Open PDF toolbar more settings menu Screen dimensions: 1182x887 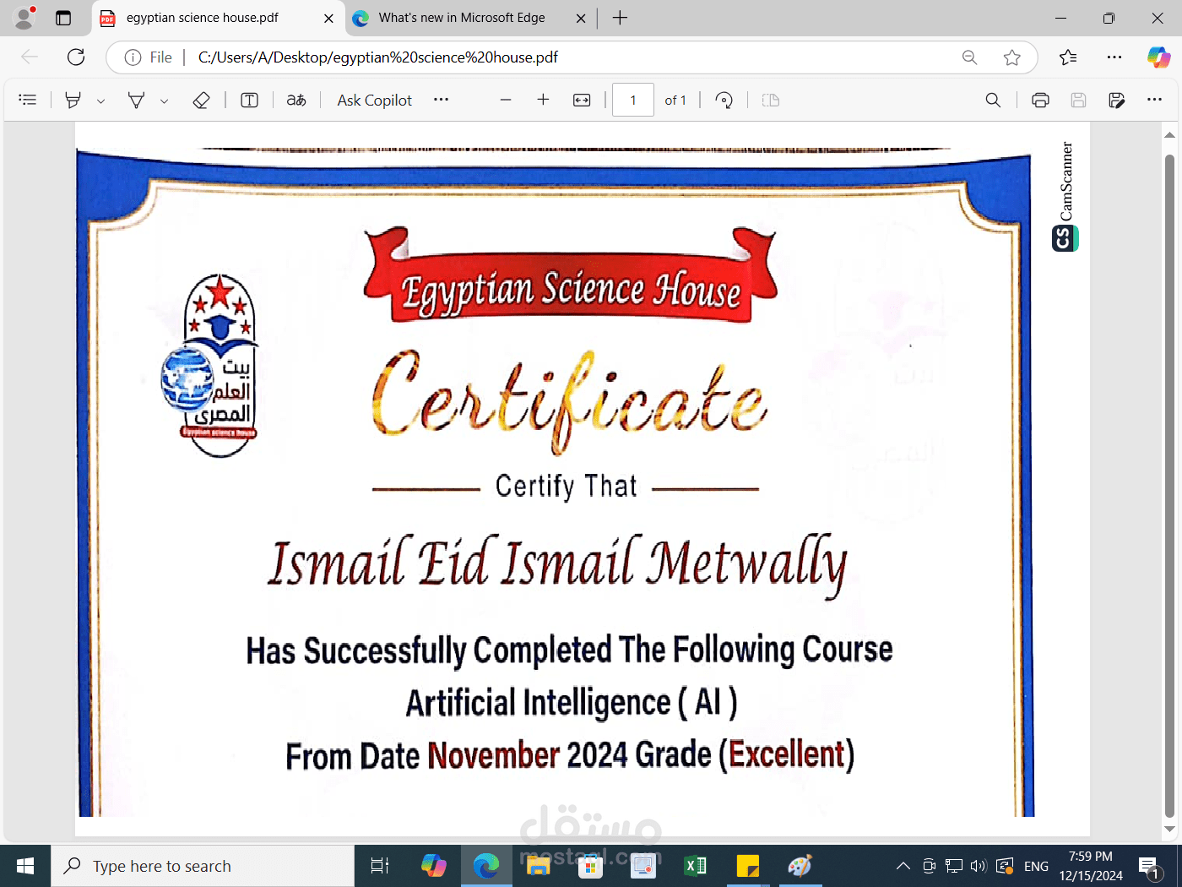click(1154, 100)
